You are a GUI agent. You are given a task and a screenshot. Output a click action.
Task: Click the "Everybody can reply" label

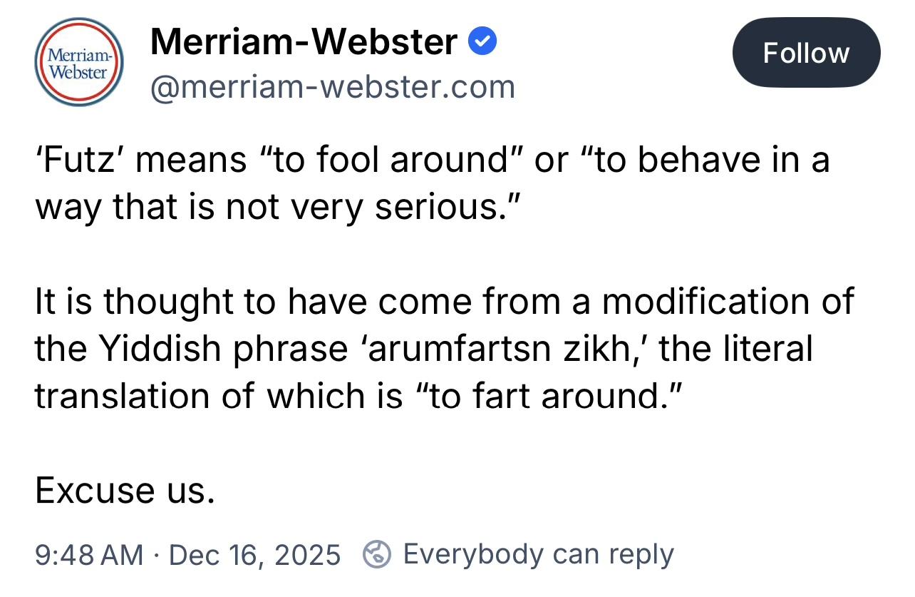[538, 554]
